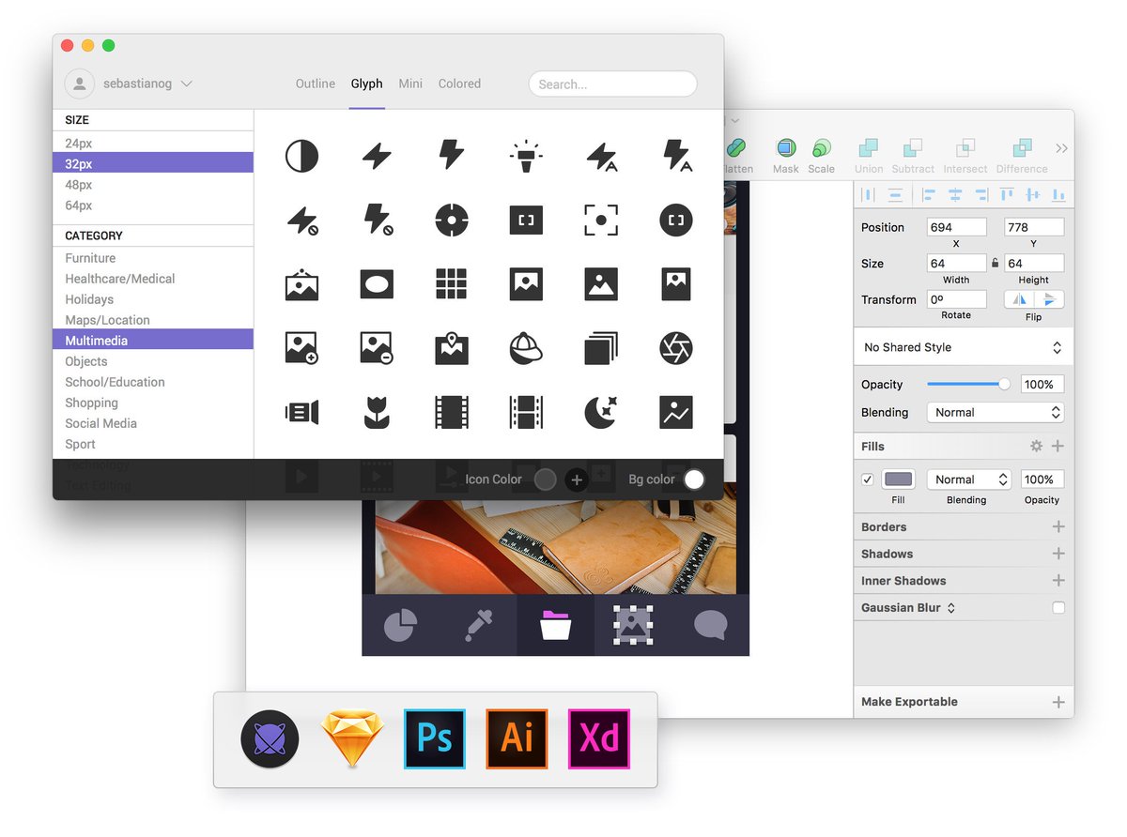Add a new Fill with plus

(1058, 447)
